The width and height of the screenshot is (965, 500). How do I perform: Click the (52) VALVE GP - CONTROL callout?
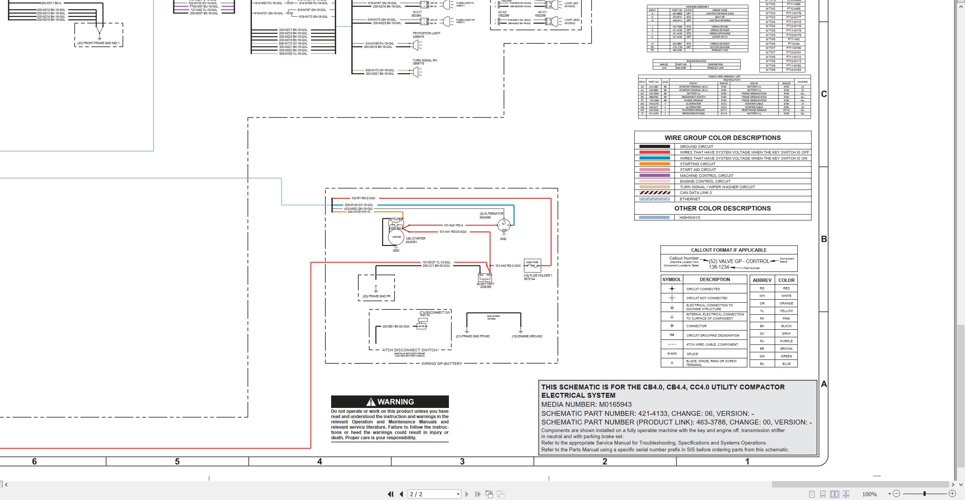(739, 261)
